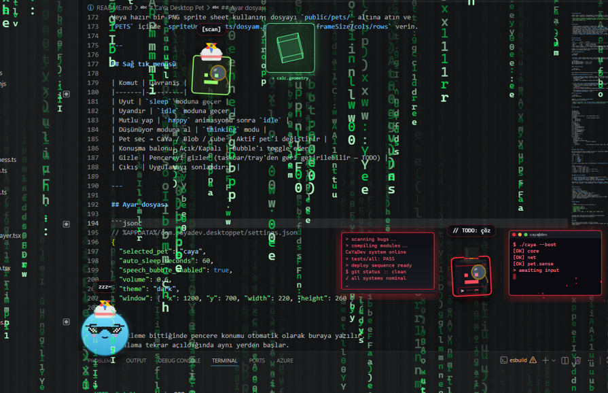The image size is (608, 393).
Task: Click the caya@dev window title text
Action: click(x=538, y=235)
